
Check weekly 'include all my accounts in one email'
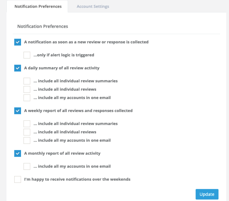tap(27, 140)
